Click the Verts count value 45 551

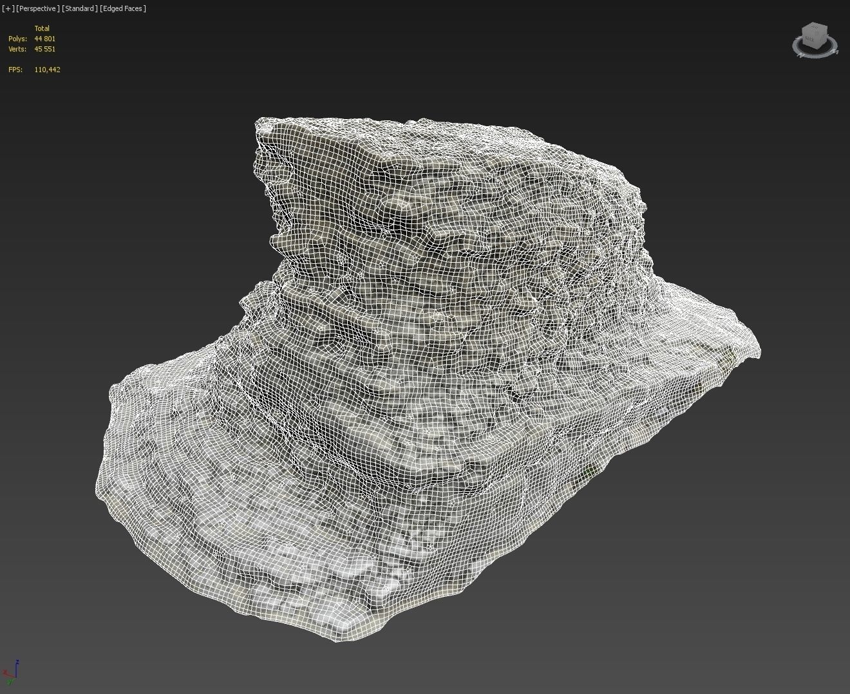(x=45, y=49)
